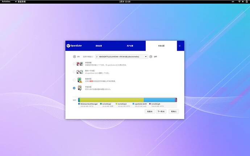Switch to the 用户设置 tab
250x156 pixels.
click(130, 46)
